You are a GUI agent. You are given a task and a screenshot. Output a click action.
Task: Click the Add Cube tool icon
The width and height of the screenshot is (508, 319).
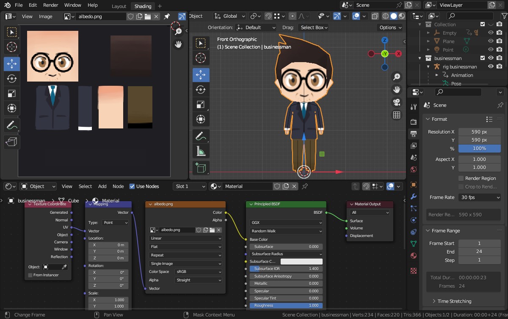coord(201,168)
